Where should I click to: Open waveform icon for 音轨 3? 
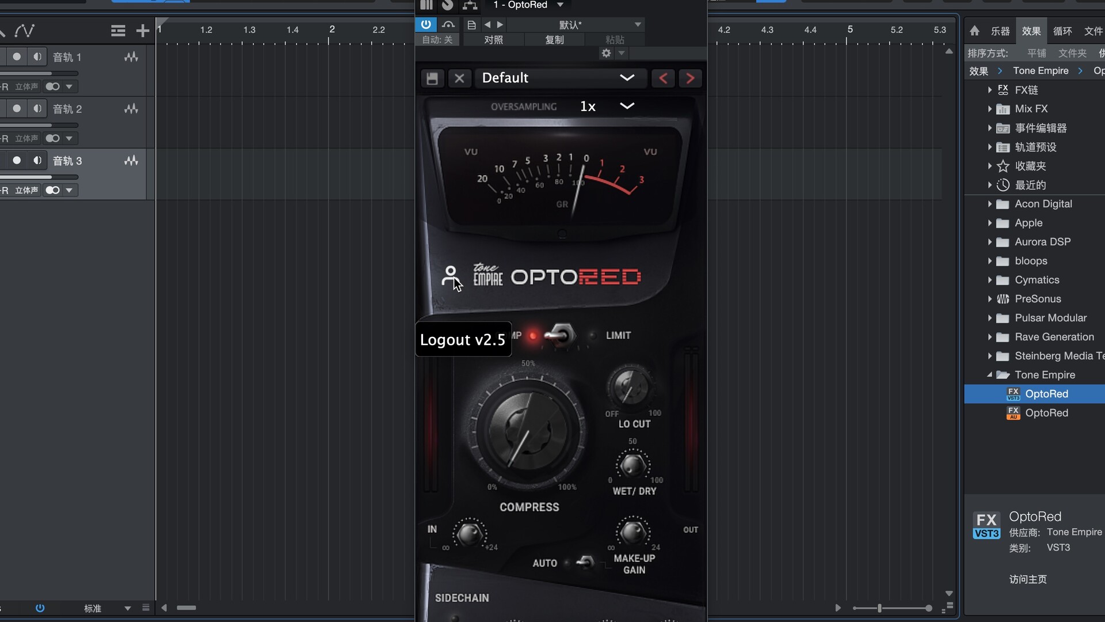tap(131, 161)
